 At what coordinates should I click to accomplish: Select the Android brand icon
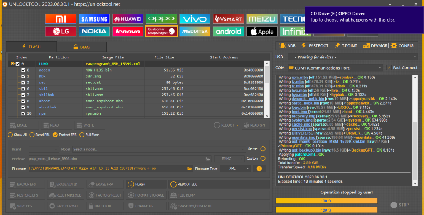229,31
